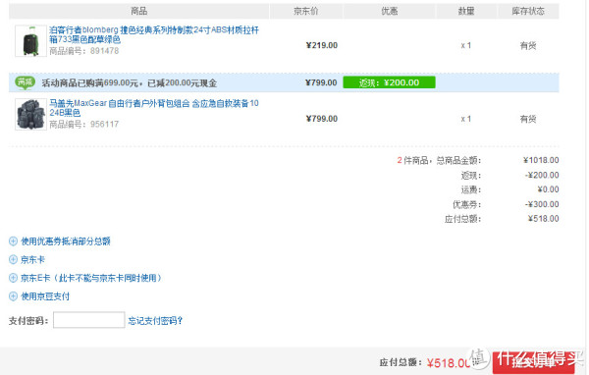This screenshot has height=375, width=589.
Task: Open the MaxGear 户外背包组合 product link
Action: [154, 108]
